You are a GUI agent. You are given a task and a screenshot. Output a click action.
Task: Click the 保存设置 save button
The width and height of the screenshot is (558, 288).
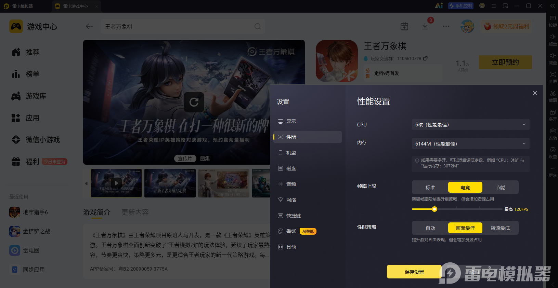coord(414,272)
